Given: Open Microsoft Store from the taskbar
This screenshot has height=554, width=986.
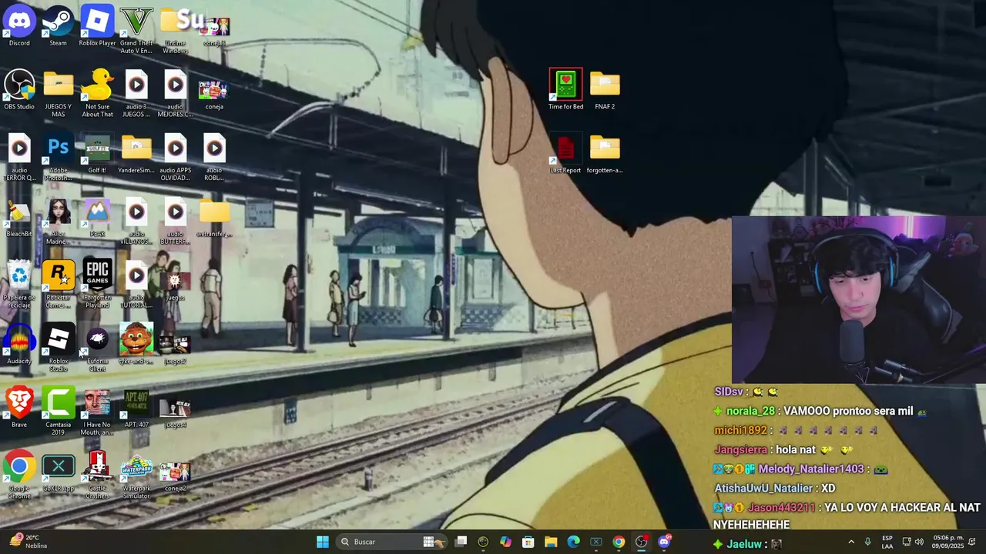Looking at the screenshot, I should (x=528, y=542).
